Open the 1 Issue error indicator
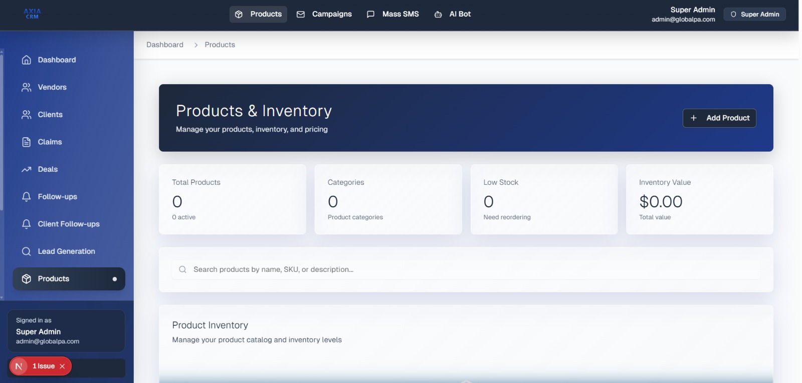Image resolution: width=802 pixels, height=383 pixels. [43, 366]
